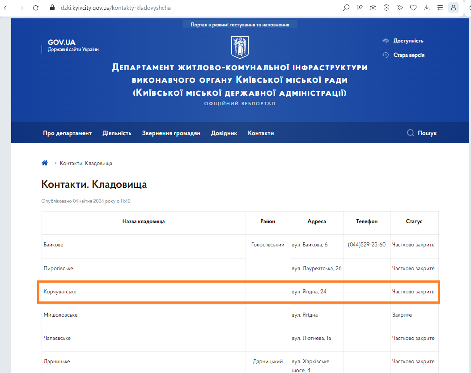Click the heart bookmark icon
Viewport: 471px width, 373px height.
coord(413,8)
